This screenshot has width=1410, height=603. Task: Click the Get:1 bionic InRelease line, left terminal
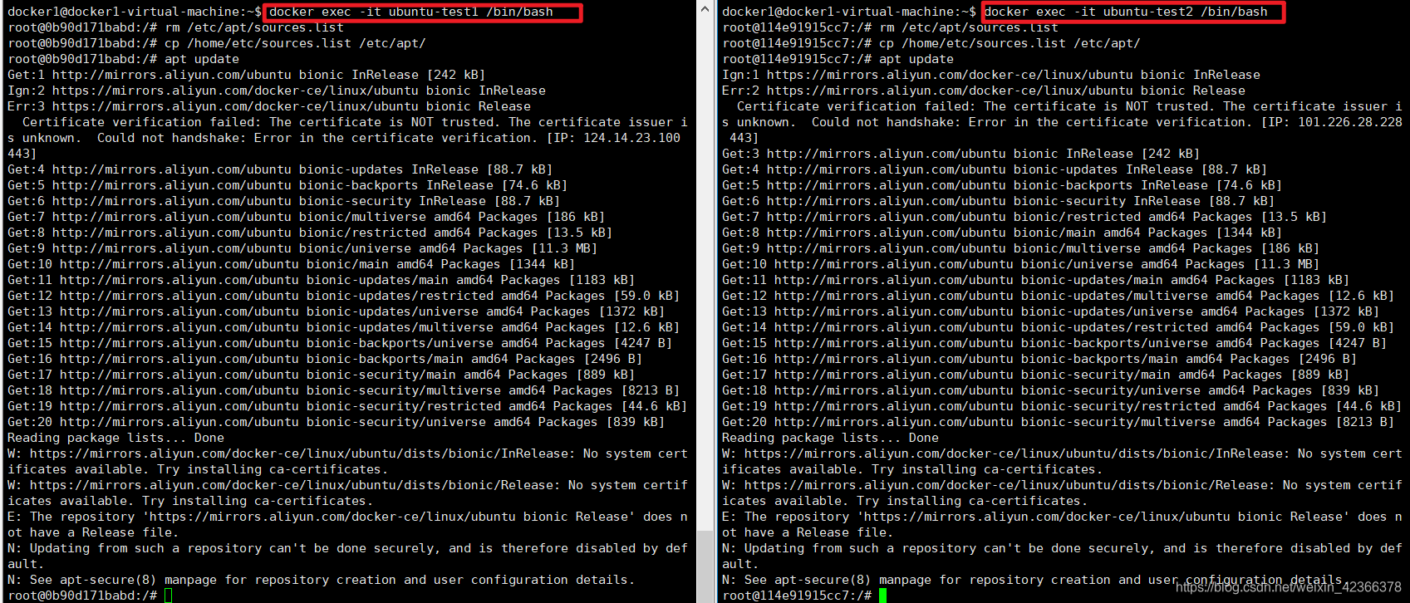247,75
